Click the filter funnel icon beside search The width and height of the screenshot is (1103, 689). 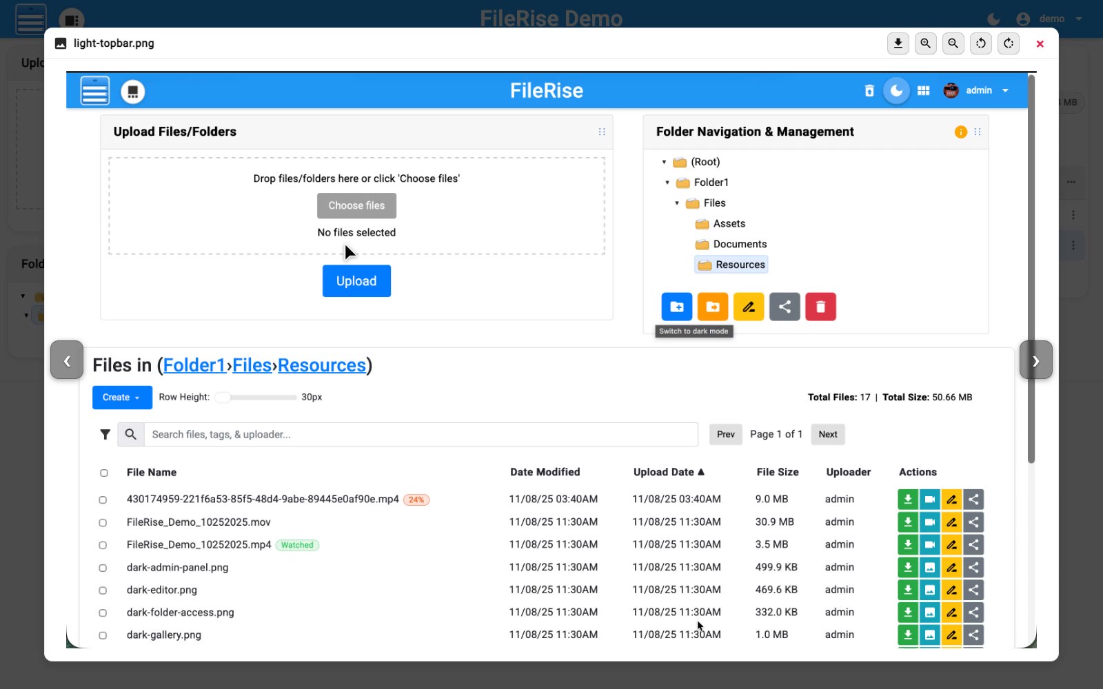point(105,434)
